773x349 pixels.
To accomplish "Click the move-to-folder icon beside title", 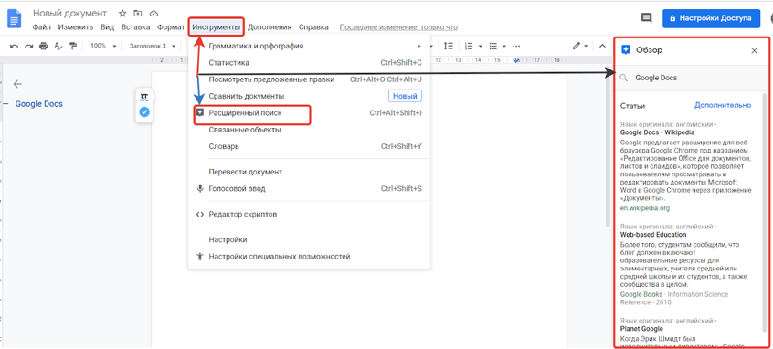I will pyautogui.click(x=138, y=14).
